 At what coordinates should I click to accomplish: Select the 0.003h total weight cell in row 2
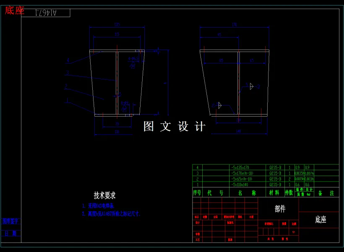click(309, 179)
